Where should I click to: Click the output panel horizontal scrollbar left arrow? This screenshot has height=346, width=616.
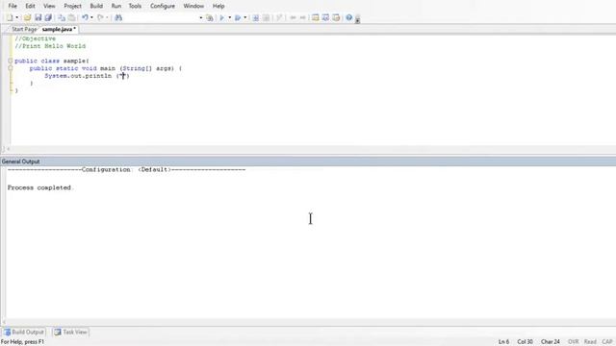tap(4, 322)
